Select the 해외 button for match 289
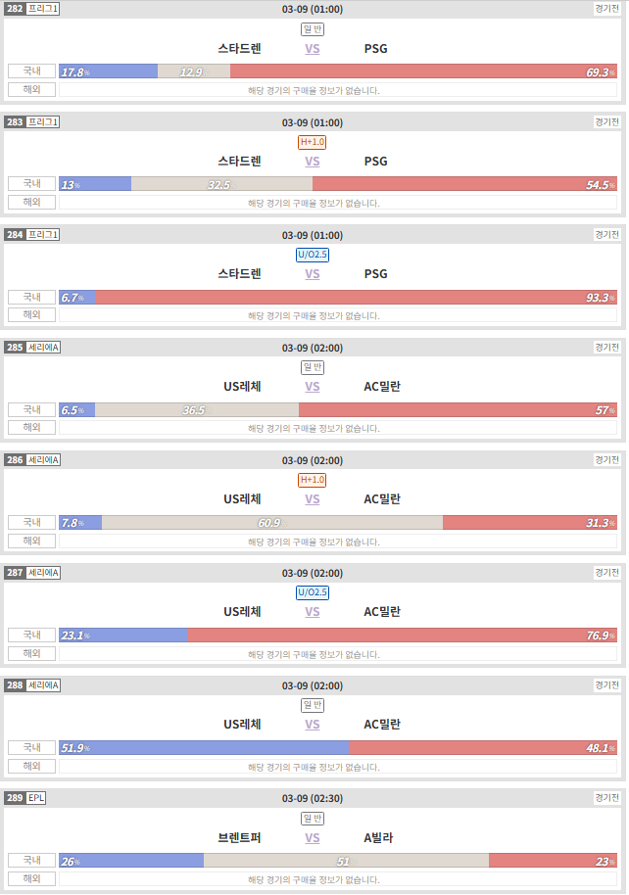The width and height of the screenshot is (629, 895). point(32,878)
